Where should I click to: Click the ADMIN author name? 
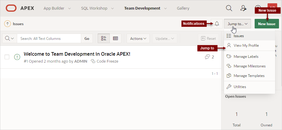(81, 61)
